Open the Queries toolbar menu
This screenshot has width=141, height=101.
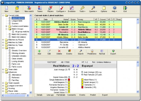point(93,9)
